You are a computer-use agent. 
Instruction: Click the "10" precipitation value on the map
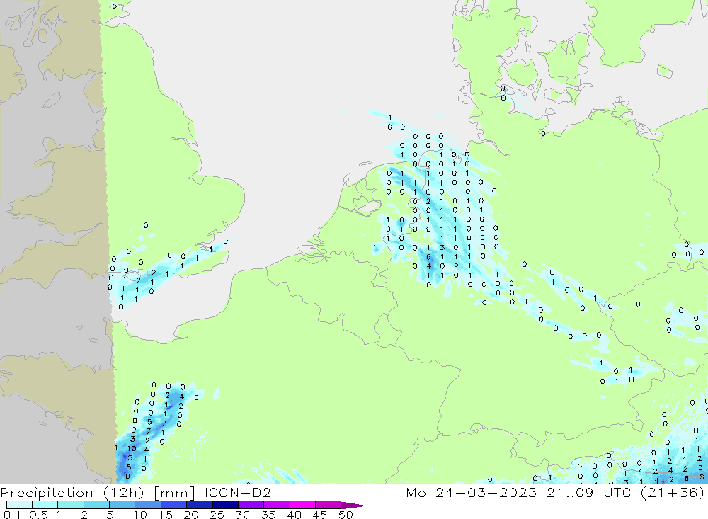coord(132,448)
